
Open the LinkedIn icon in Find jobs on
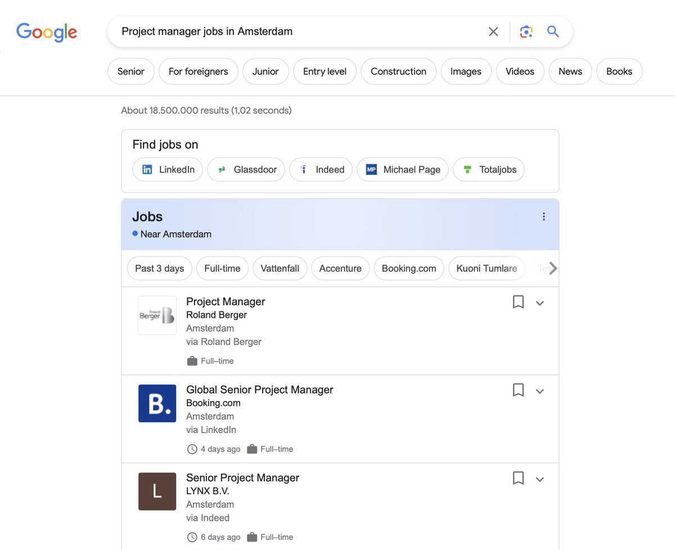(x=147, y=169)
